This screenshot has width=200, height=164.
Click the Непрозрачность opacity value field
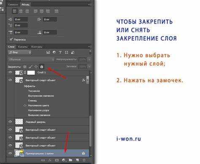pos(83,59)
